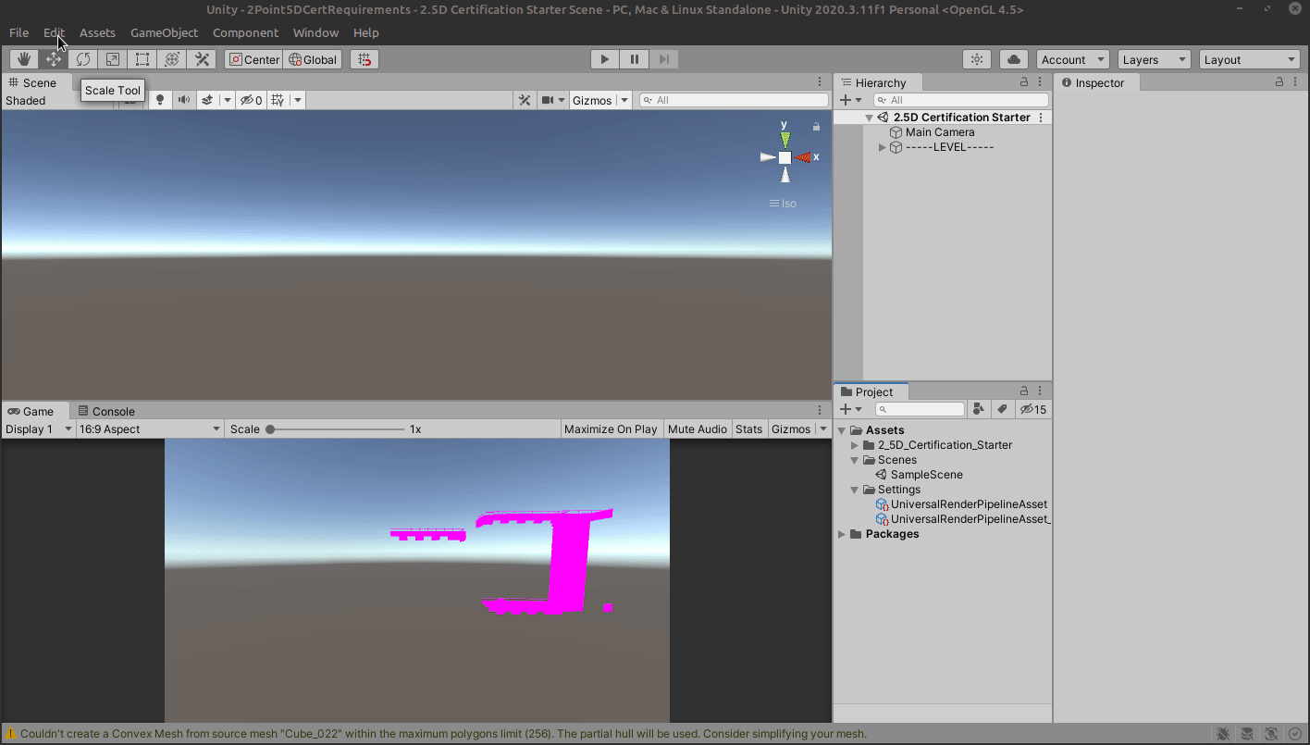
Task: Toggle Mute Audio in Game view
Action: coord(698,428)
